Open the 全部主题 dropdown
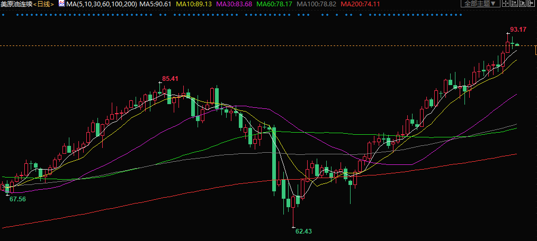The width and height of the screenshot is (537, 241). [x=480, y=4]
